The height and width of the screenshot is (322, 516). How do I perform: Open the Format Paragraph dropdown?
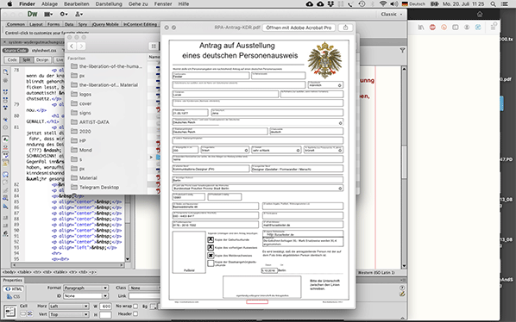coord(85,288)
